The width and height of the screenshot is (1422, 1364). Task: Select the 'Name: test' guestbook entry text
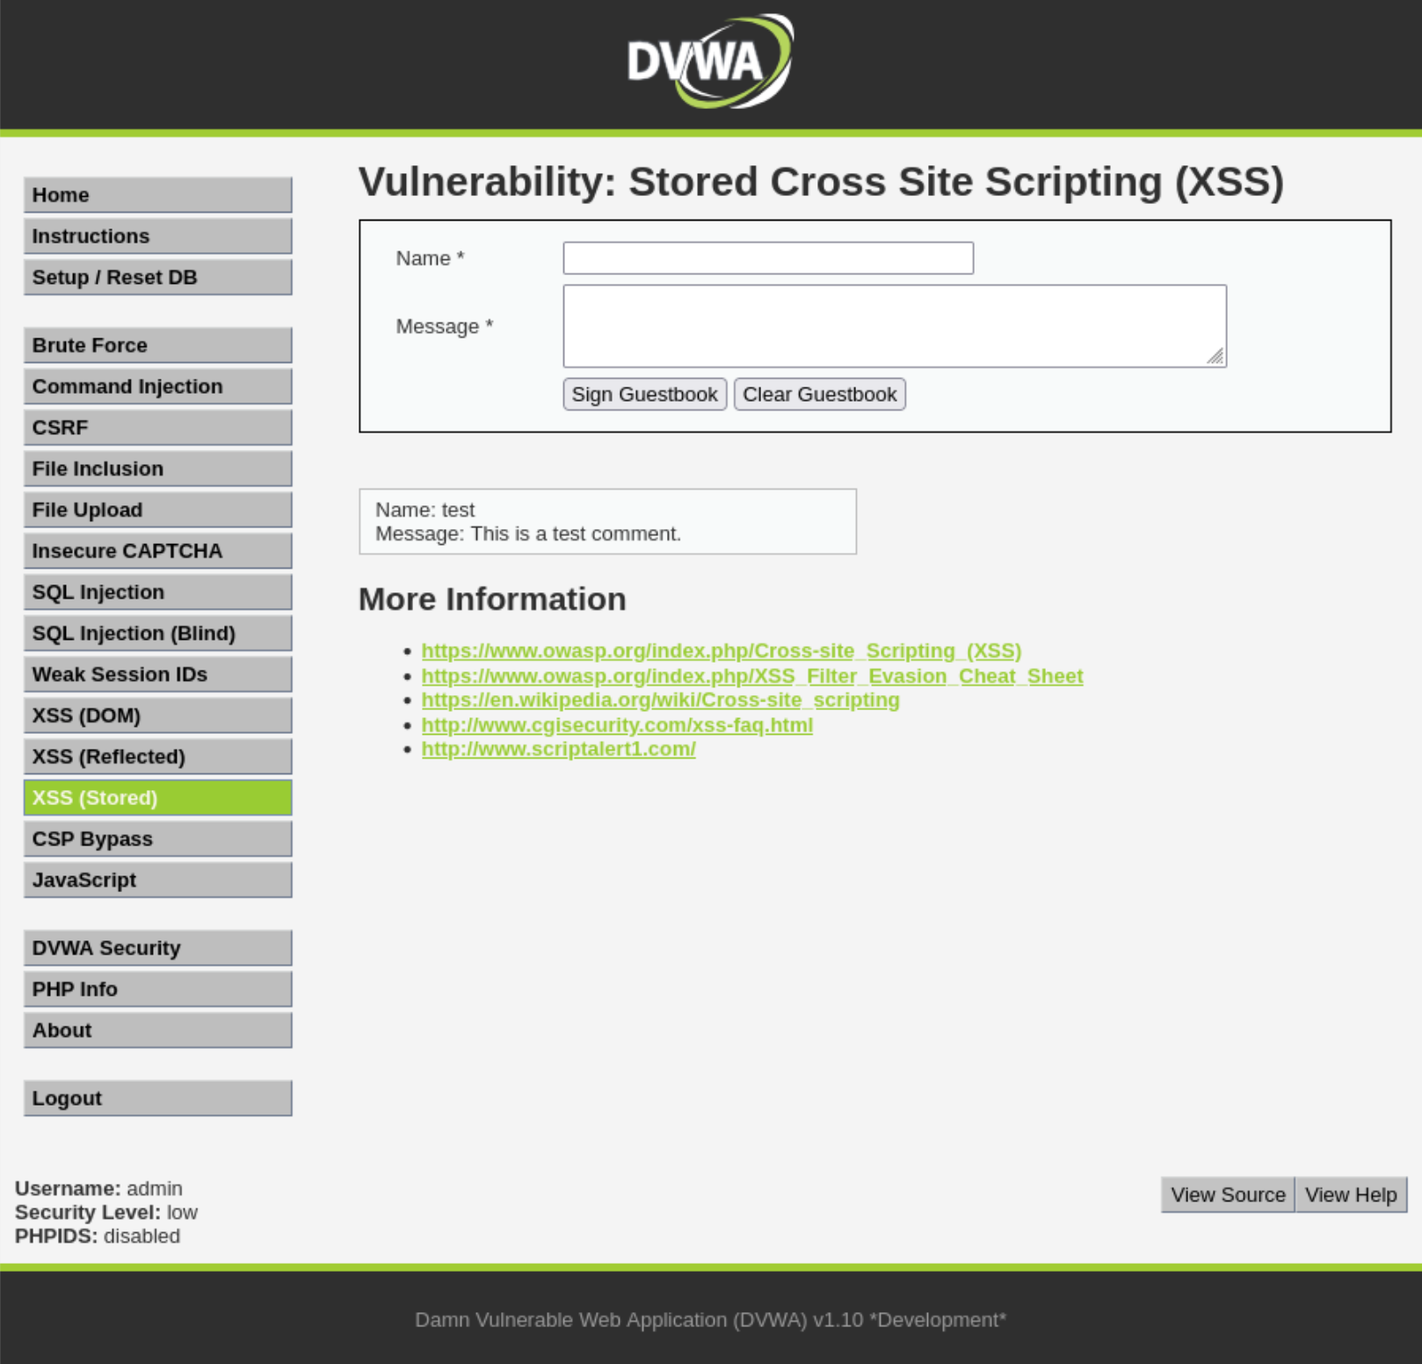[x=425, y=510]
